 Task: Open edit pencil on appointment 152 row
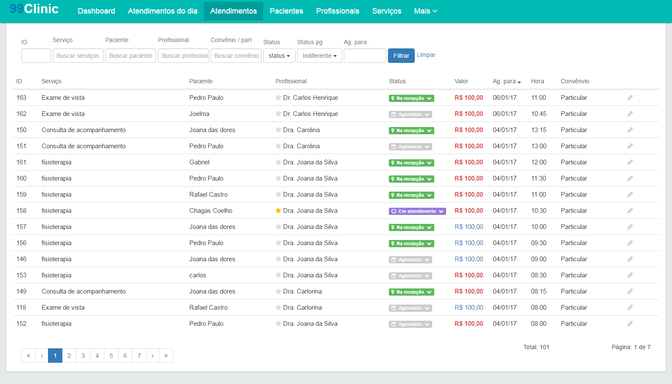630,324
